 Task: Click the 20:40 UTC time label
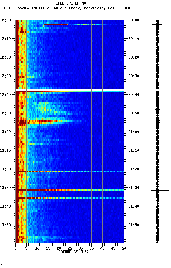pyautogui.click(x=134, y=95)
